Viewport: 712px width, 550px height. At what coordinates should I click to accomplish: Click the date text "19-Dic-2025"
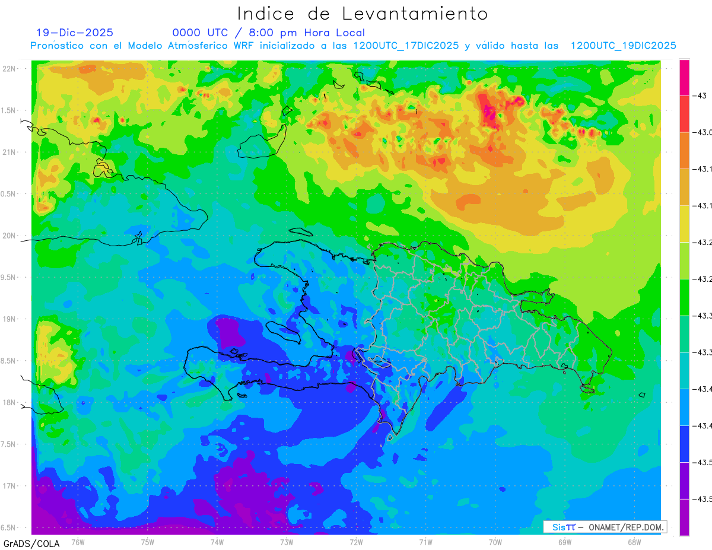click(74, 33)
